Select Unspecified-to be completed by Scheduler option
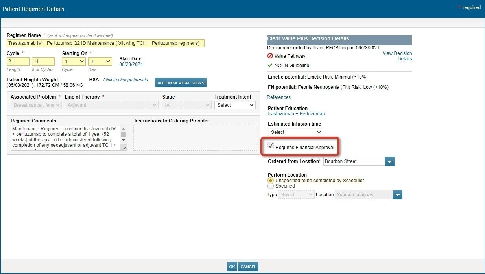This screenshot has width=485, height=274. pos(271,181)
